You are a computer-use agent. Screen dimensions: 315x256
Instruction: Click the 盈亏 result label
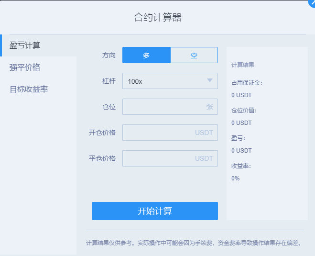click(238, 138)
